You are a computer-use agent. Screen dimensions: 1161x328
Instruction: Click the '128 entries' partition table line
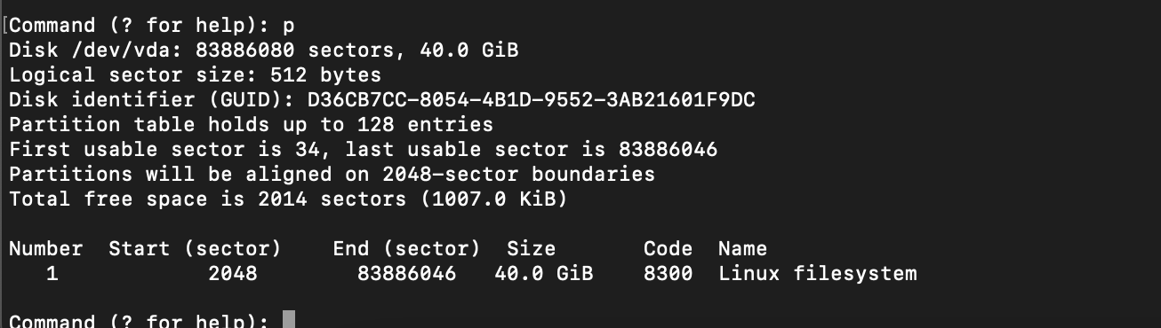pos(251,124)
